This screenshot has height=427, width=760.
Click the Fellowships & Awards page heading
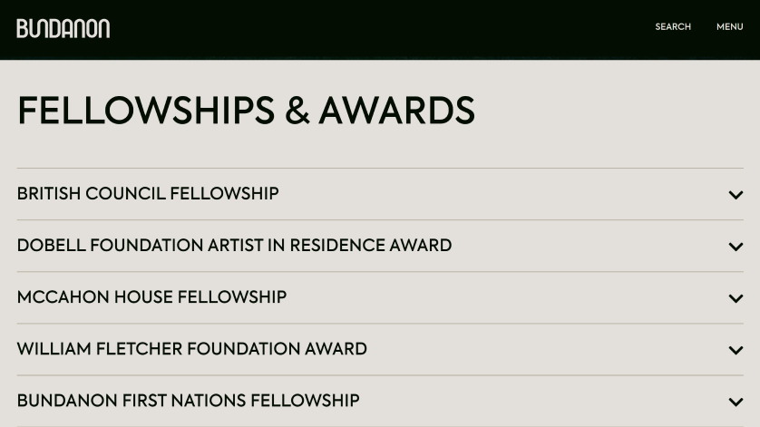pos(246,111)
